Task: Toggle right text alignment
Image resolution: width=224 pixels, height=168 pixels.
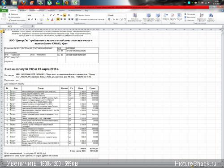Action: click(x=65, y=19)
